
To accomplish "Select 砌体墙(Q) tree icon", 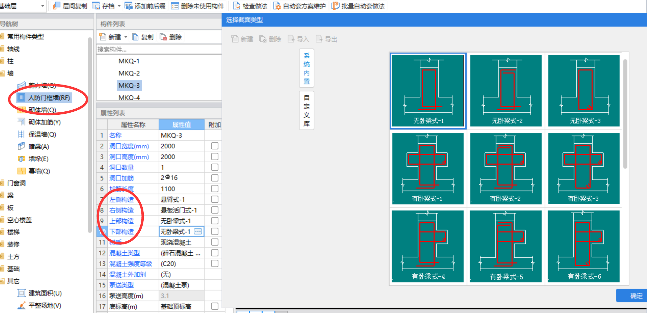I will (21, 110).
